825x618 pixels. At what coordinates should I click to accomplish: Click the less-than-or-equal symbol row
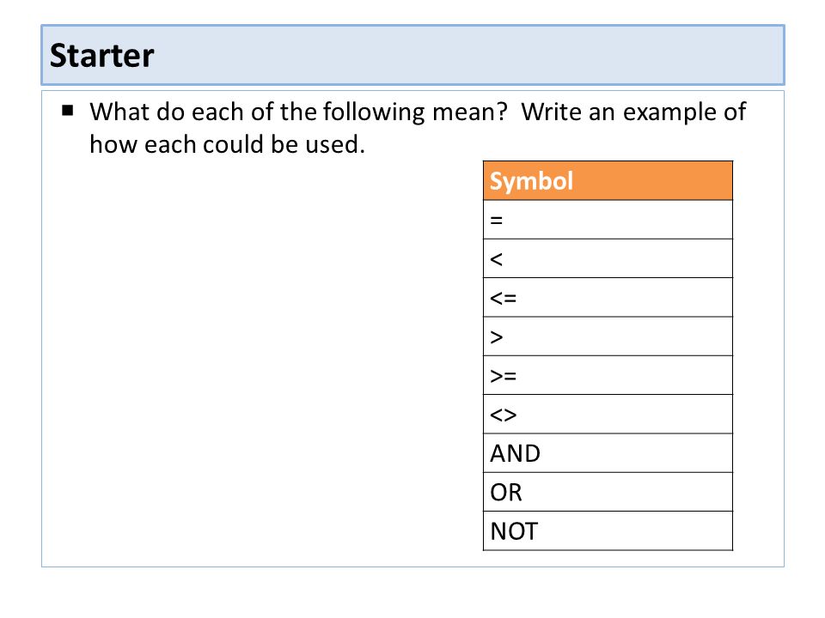[608, 298]
